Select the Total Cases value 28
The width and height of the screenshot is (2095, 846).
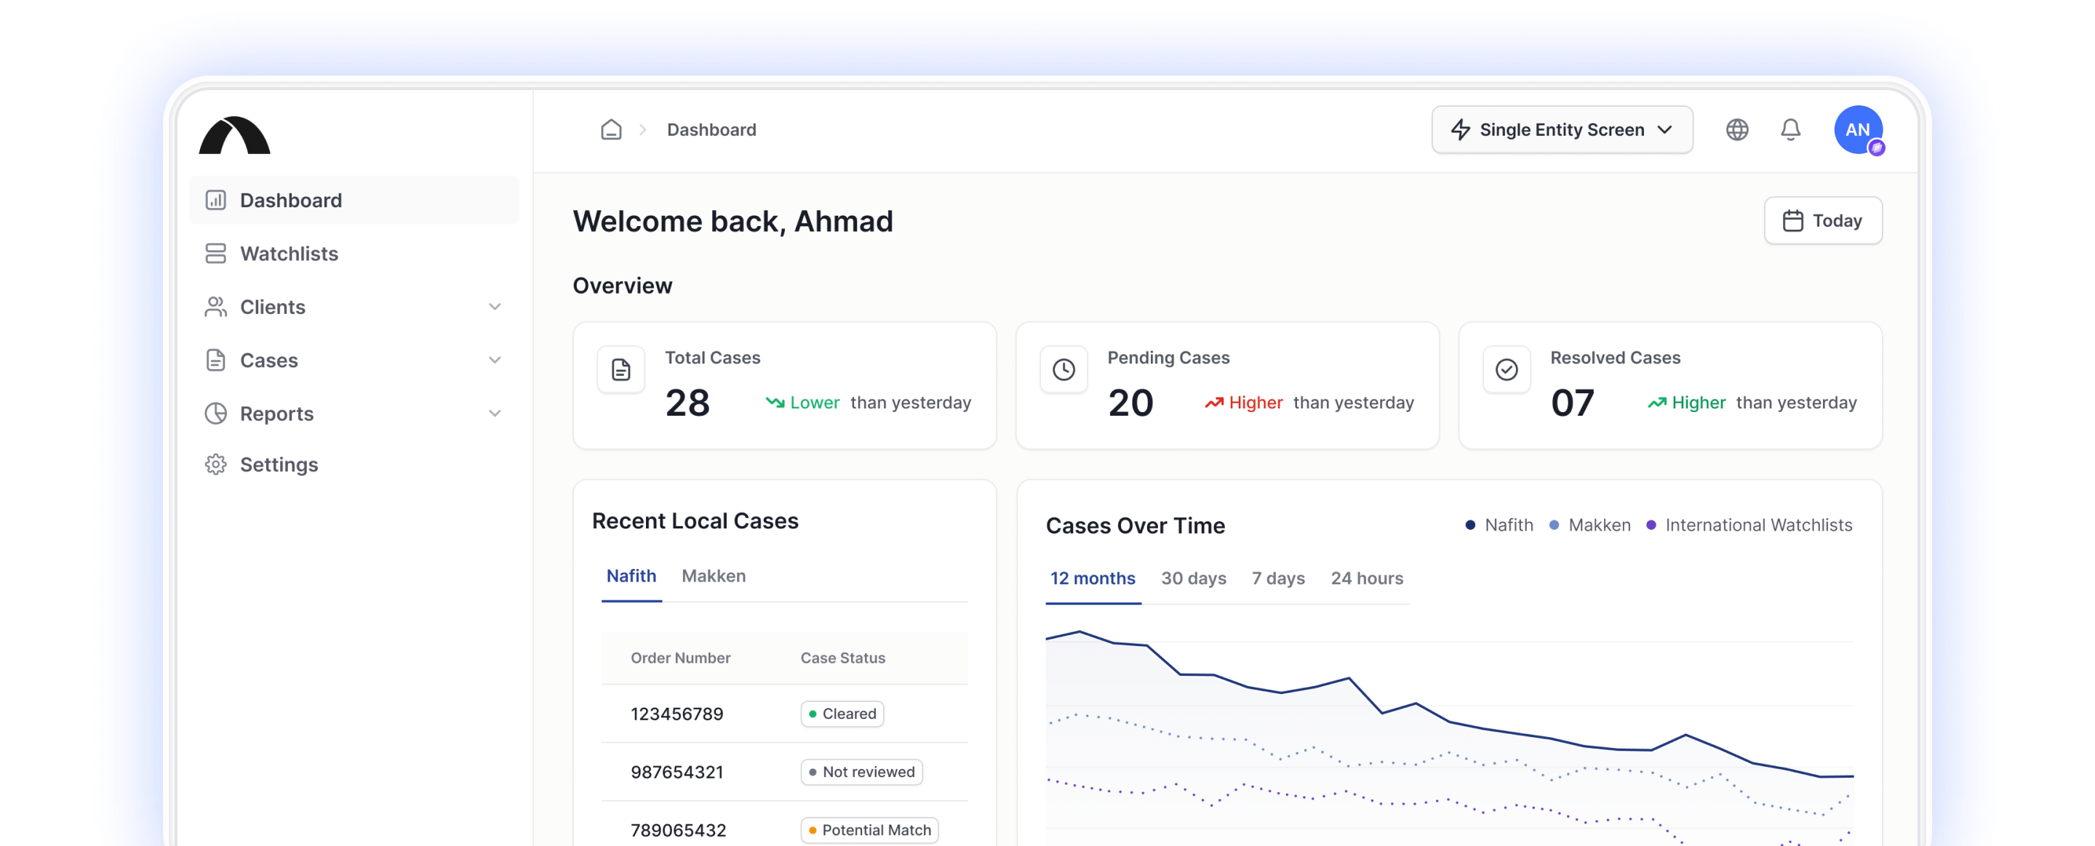[687, 402]
